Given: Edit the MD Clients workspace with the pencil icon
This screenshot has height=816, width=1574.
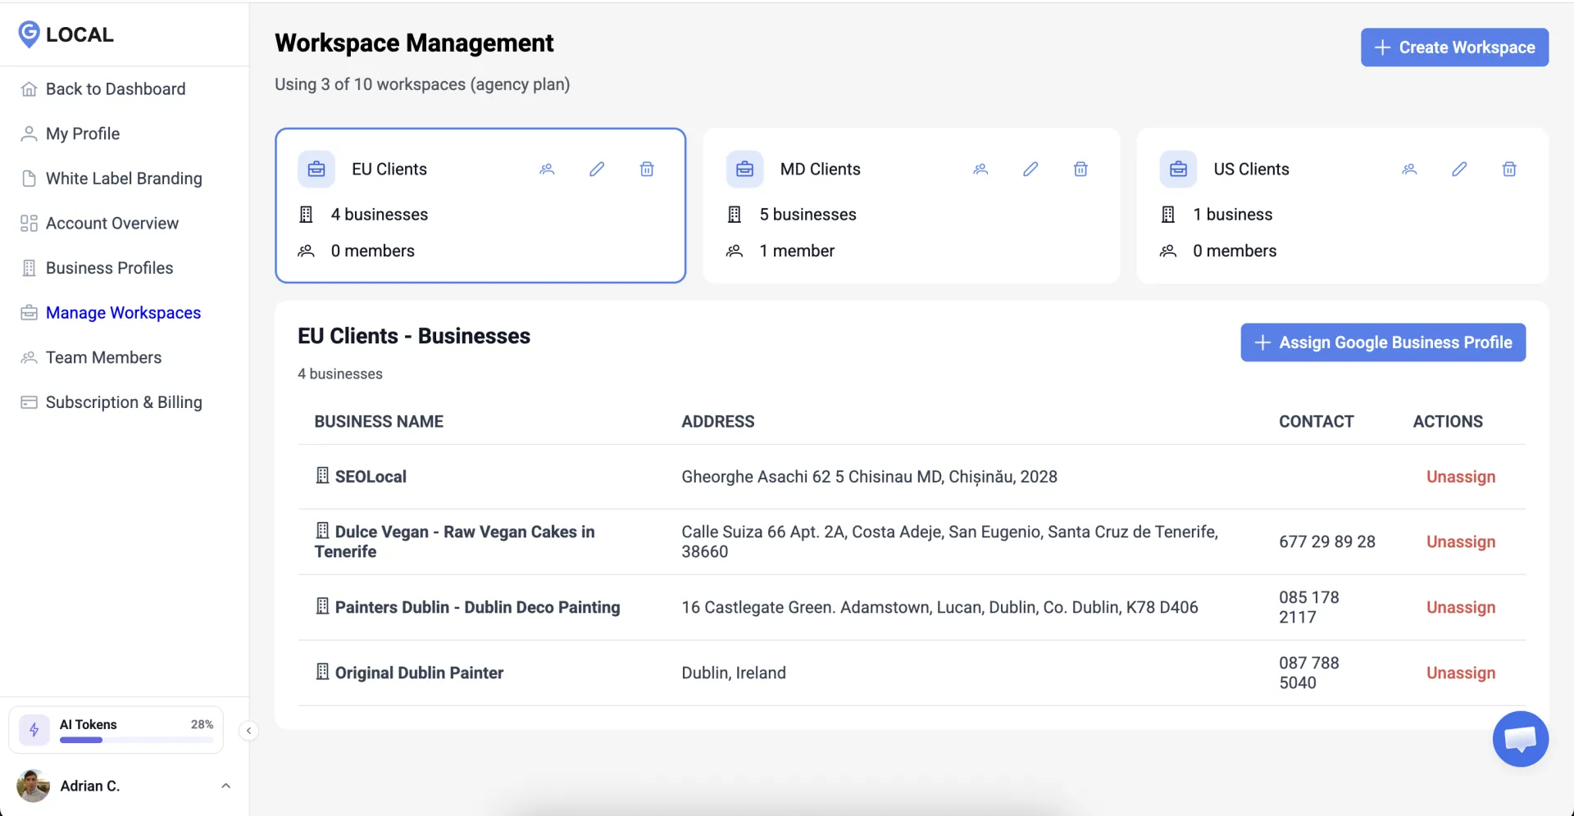Looking at the screenshot, I should [1030, 170].
